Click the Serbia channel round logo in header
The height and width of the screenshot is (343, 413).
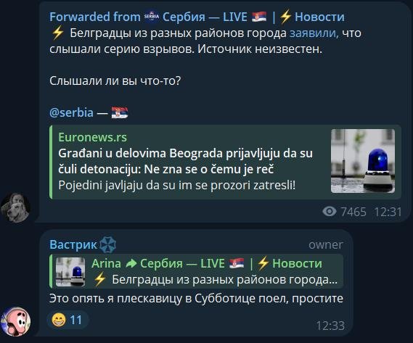(x=152, y=17)
